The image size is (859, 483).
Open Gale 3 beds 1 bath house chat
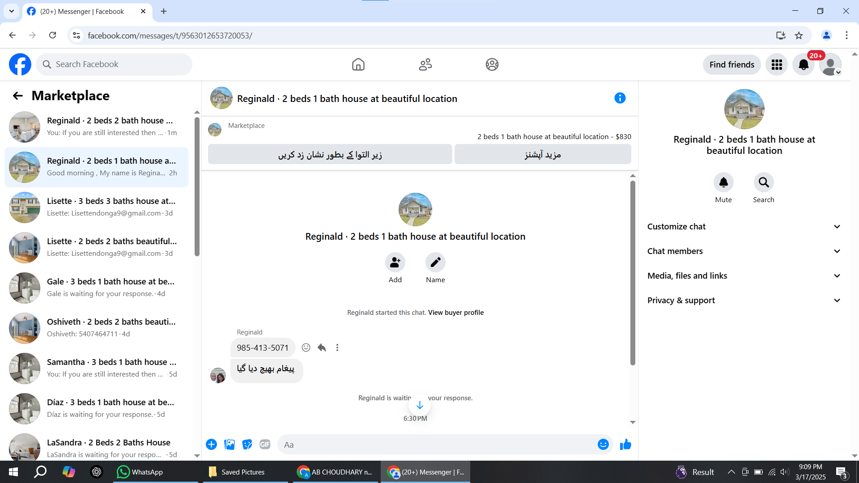[x=96, y=288]
